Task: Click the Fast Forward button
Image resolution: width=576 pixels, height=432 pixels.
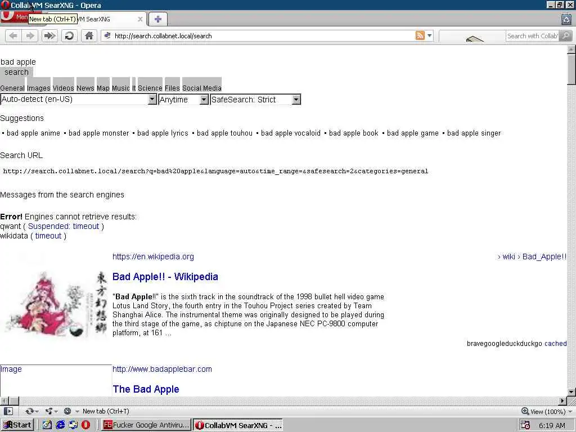Action: tap(49, 35)
